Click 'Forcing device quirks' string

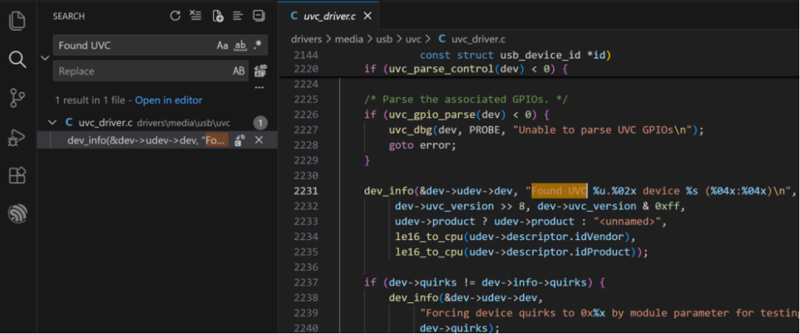coord(610,313)
